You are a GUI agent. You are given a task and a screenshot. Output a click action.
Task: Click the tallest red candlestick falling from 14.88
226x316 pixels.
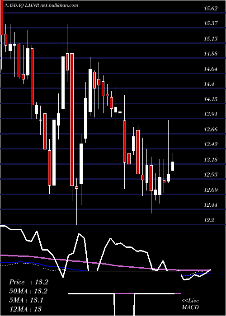pos(72,120)
